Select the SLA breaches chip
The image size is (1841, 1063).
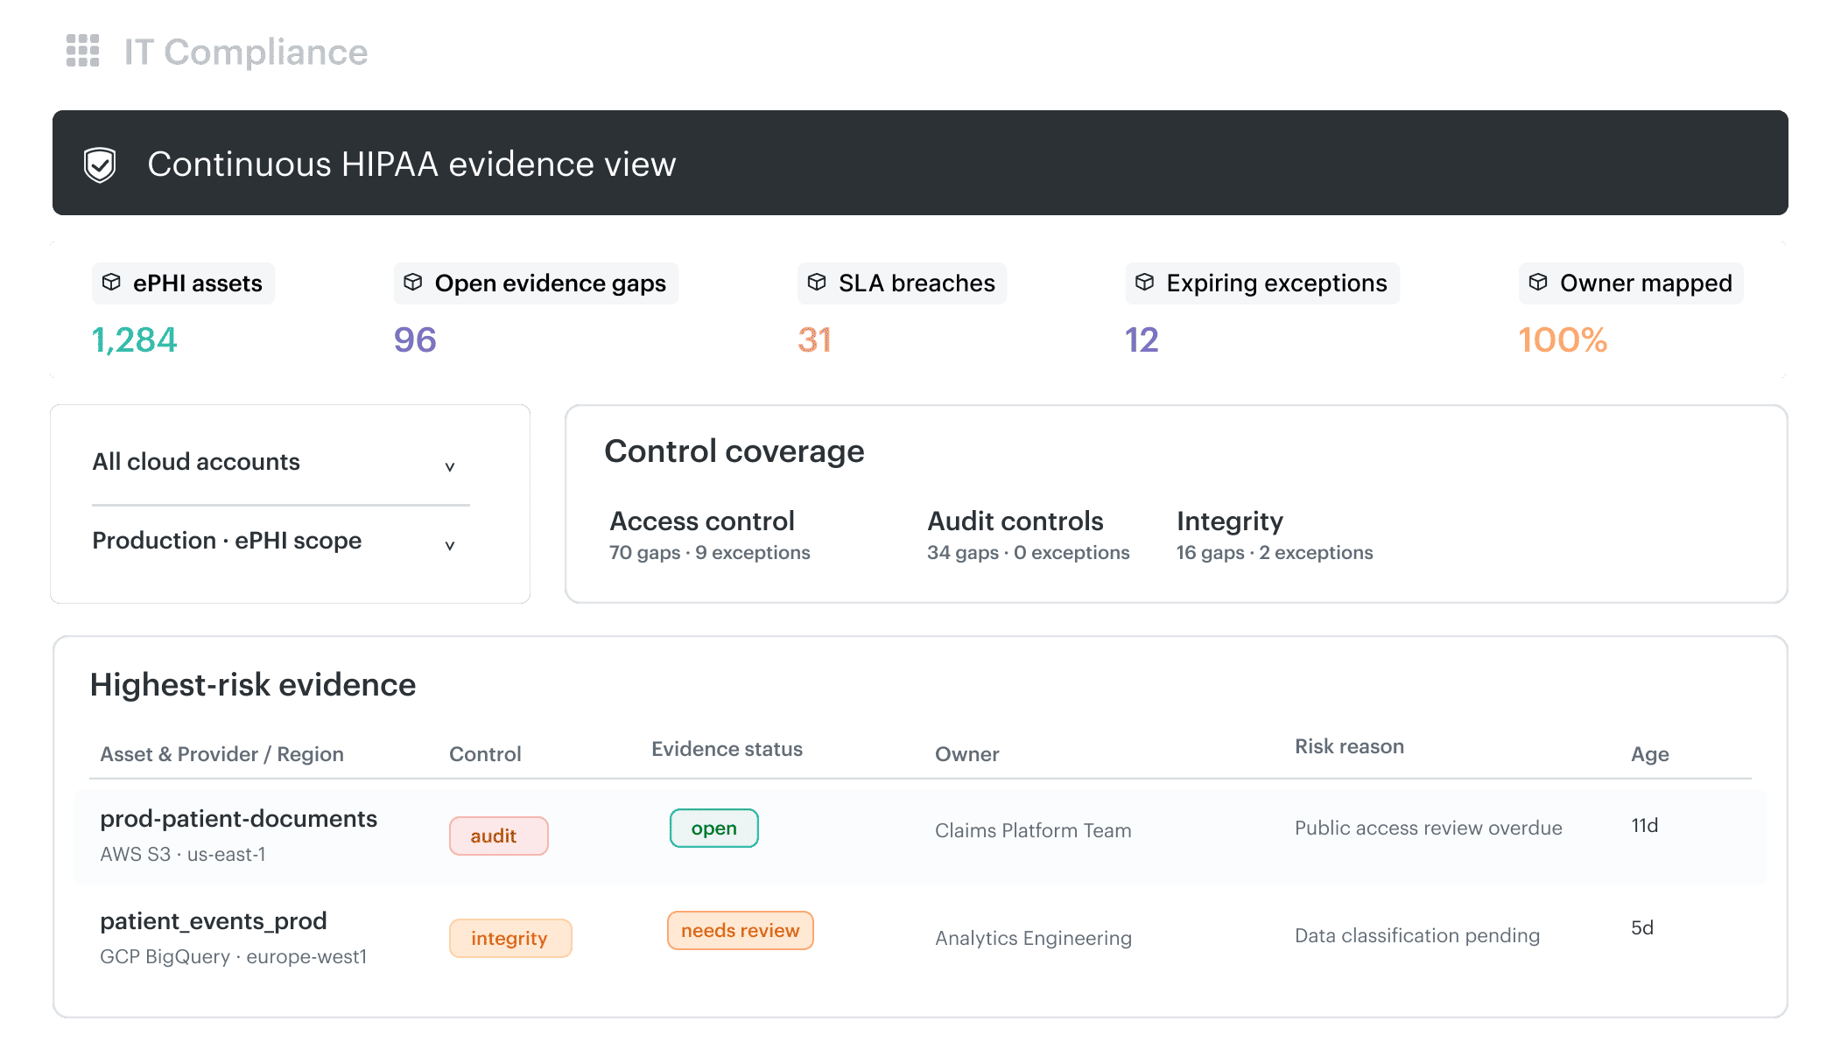[902, 283]
